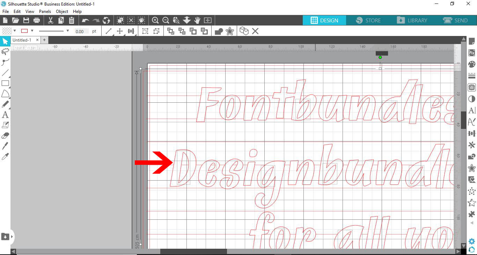This screenshot has width=477, height=255.
Task: Select the Untitled-1 document tab
Action: (22, 40)
